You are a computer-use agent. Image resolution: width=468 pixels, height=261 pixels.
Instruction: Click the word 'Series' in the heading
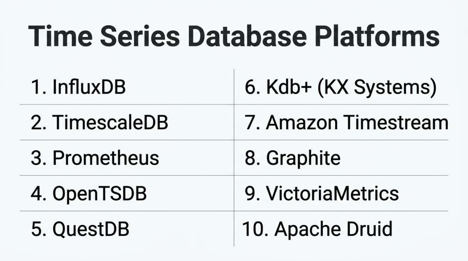click(x=129, y=37)
